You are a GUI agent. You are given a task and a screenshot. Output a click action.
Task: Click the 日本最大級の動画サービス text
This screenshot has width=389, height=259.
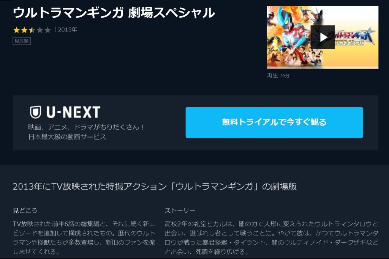tap(67, 137)
